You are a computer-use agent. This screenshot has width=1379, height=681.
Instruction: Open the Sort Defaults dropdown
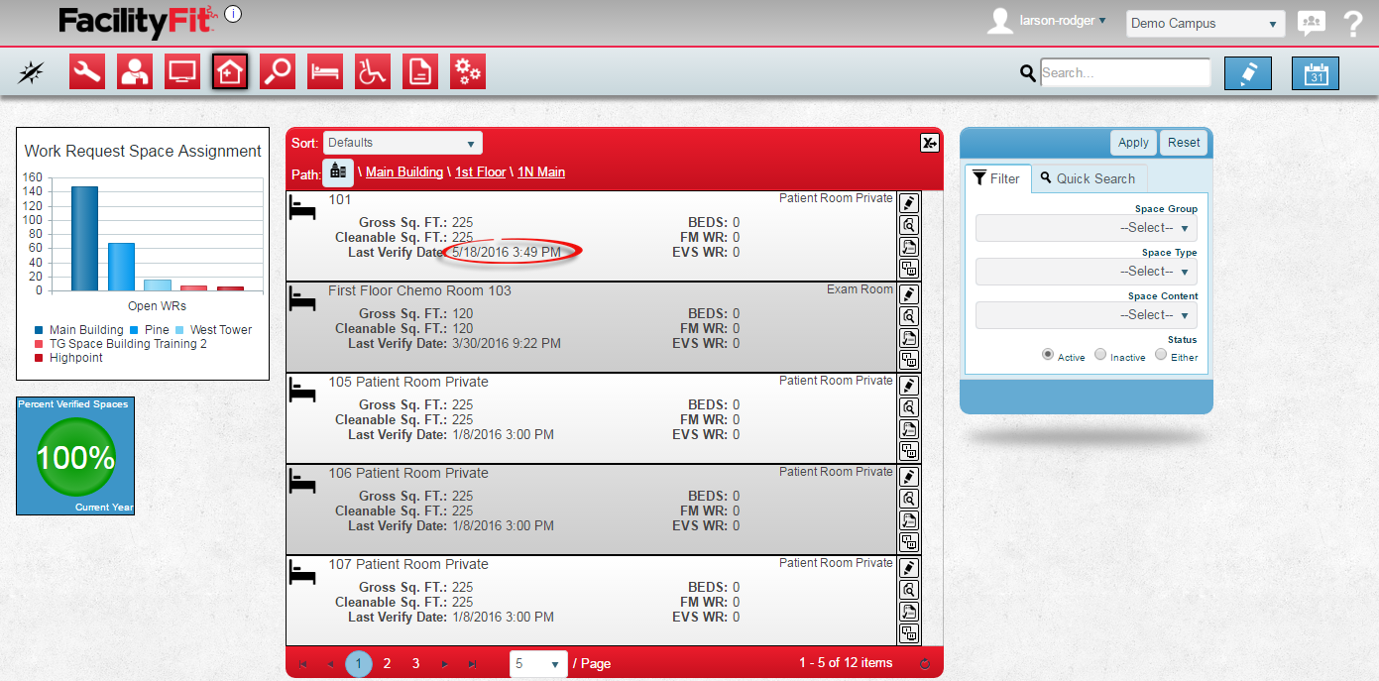pos(402,143)
